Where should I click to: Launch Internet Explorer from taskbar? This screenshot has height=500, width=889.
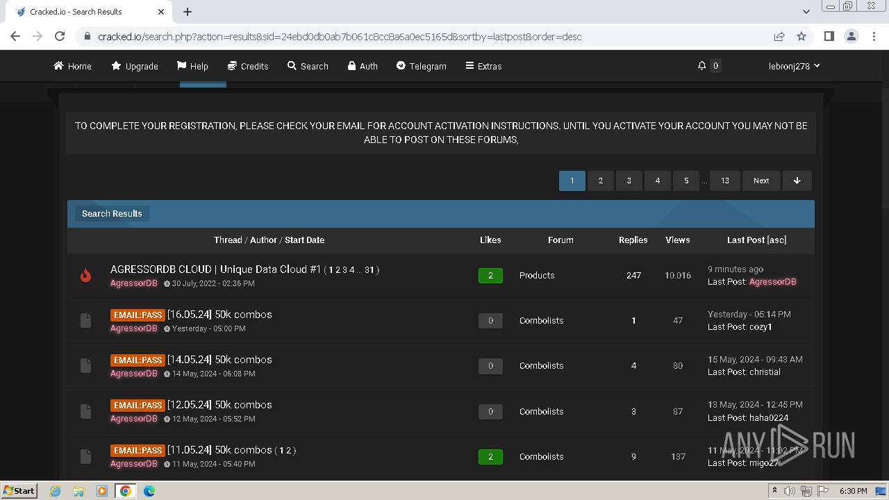coord(56,491)
